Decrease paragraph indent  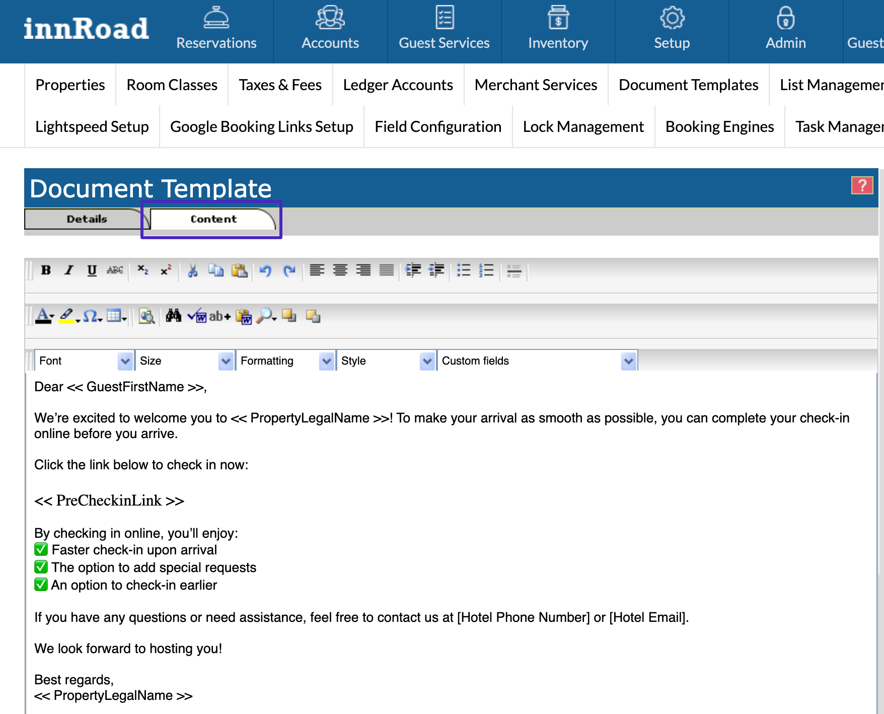[436, 270]
